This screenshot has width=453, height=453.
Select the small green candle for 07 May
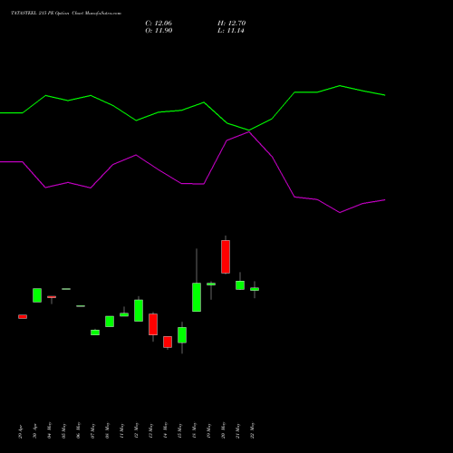click(x=95, y=333)
